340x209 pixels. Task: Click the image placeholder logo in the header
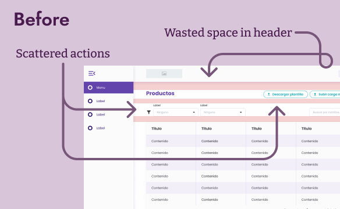[x=164, y=74]
